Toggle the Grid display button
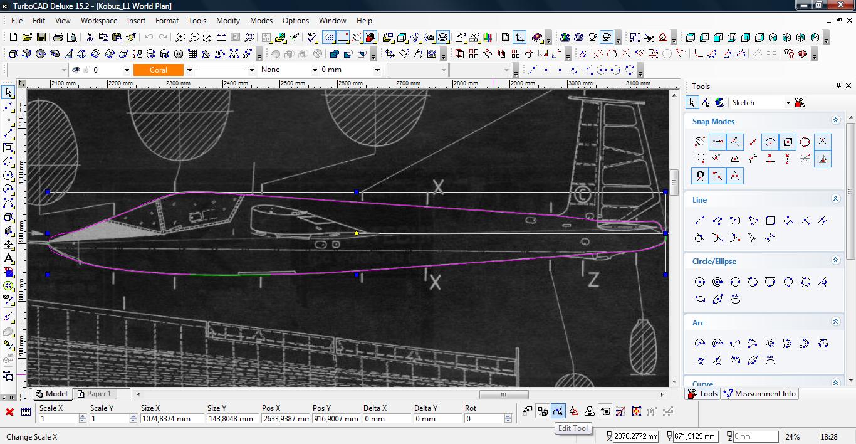Image resolution: width=856 pixels, height=444 pixels. (x=328, y=37)
